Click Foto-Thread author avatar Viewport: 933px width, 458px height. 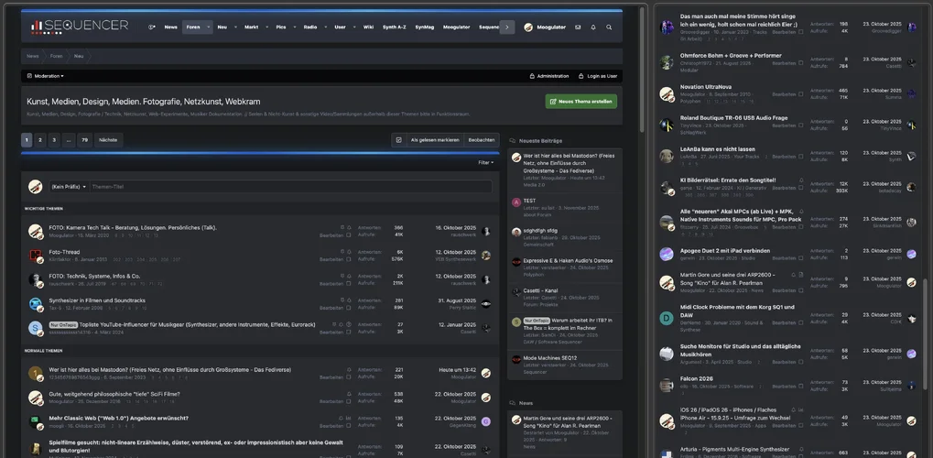[x=35, y=256]
